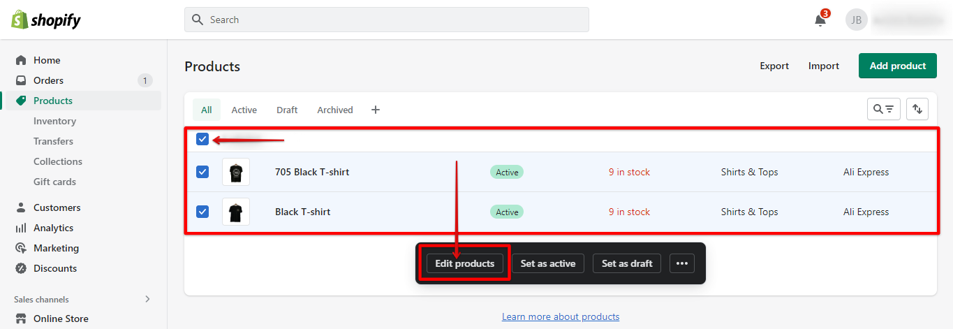
Task: Click the Orders inbox icon
Action: point(21,80)
